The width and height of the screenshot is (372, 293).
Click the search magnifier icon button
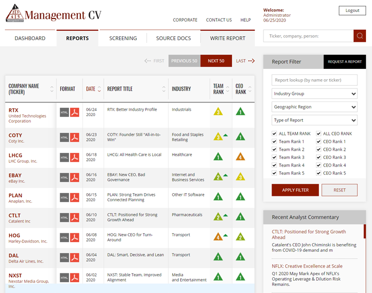pos(360,36)
